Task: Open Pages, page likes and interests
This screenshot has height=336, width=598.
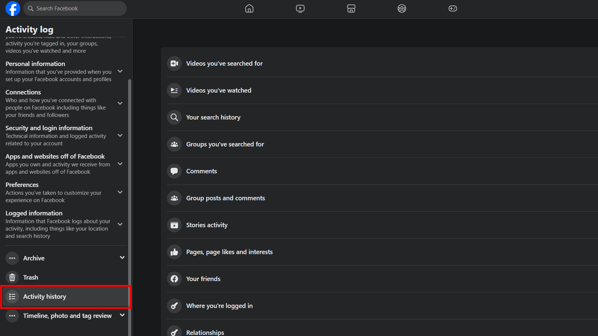Action: click(229, 252)
